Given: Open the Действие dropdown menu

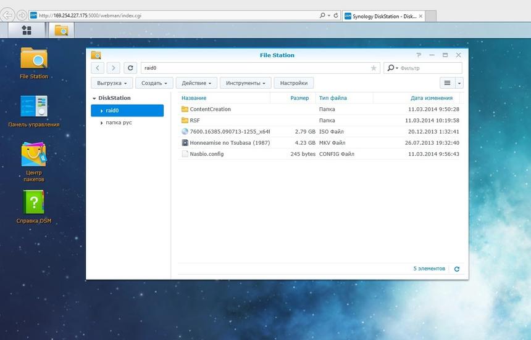Looking at the screenshot, I should pos(196,83).
